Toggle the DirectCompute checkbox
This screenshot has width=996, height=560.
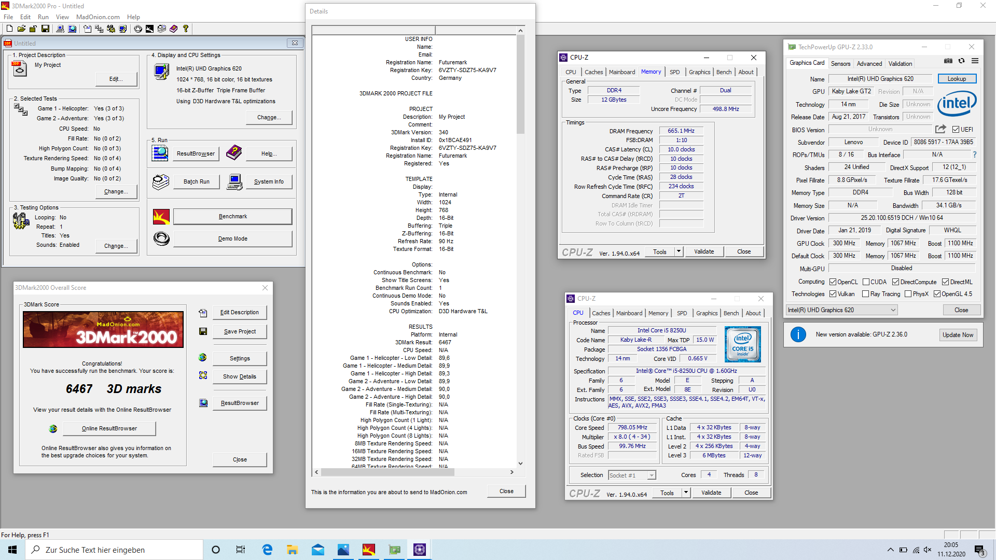tap(895, 282)
